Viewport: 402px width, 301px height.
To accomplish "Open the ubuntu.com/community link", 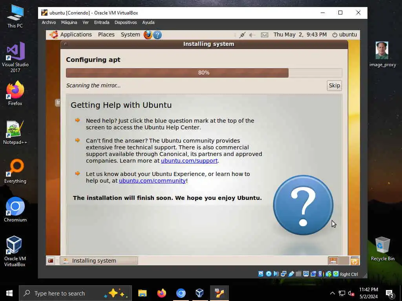I will coord(152,181).
